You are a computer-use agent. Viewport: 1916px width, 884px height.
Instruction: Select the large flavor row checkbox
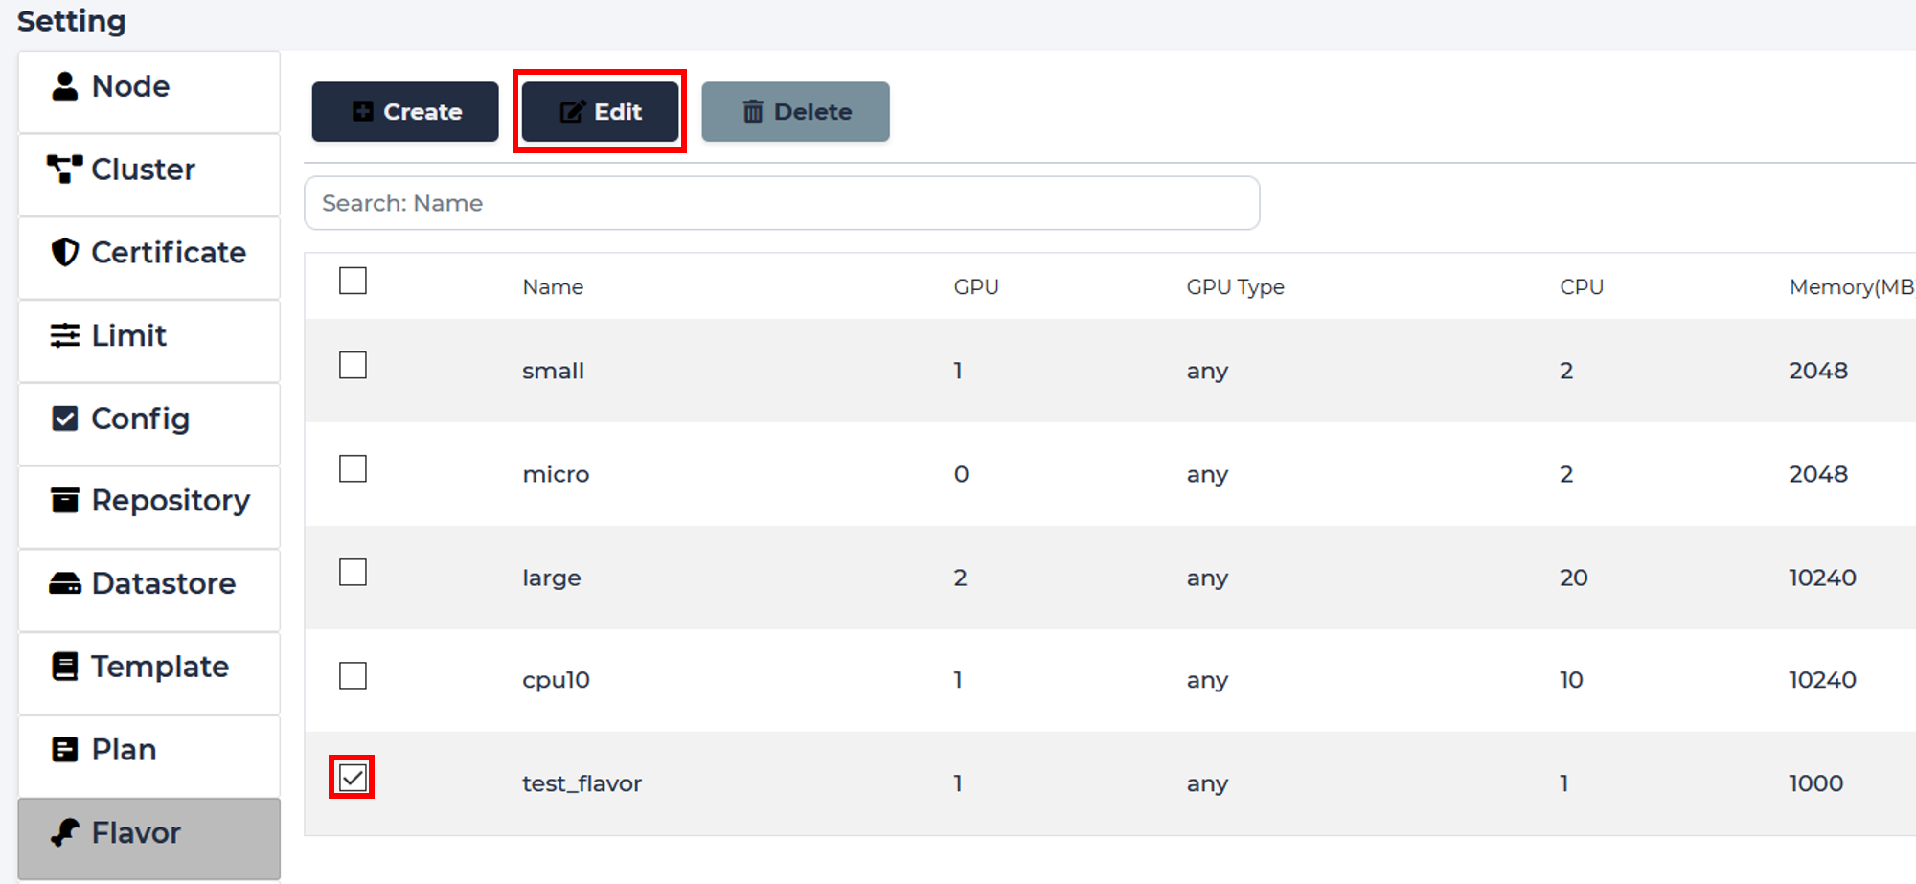353,572
